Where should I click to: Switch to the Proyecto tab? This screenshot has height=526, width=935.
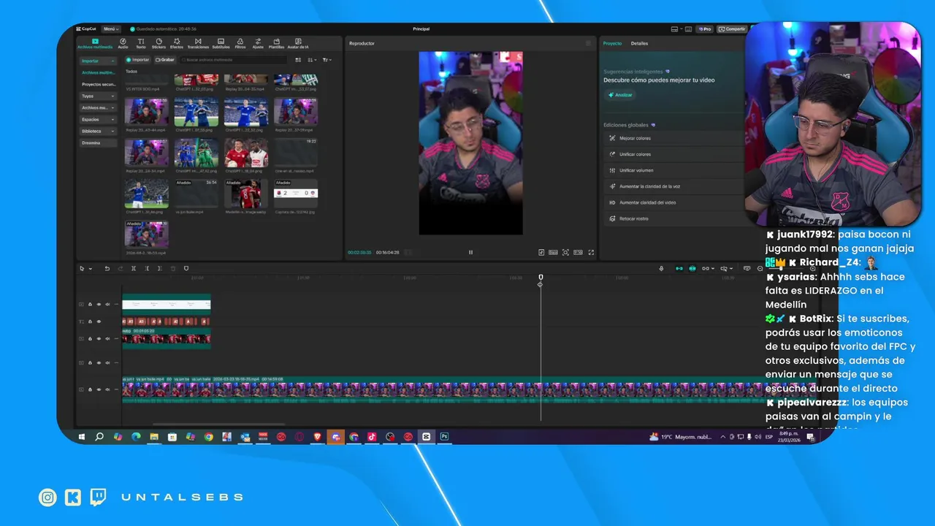point(612,43)
